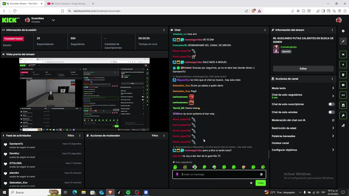Open the layout panel icon in the sidebar
349x196 pixels.
343,105
